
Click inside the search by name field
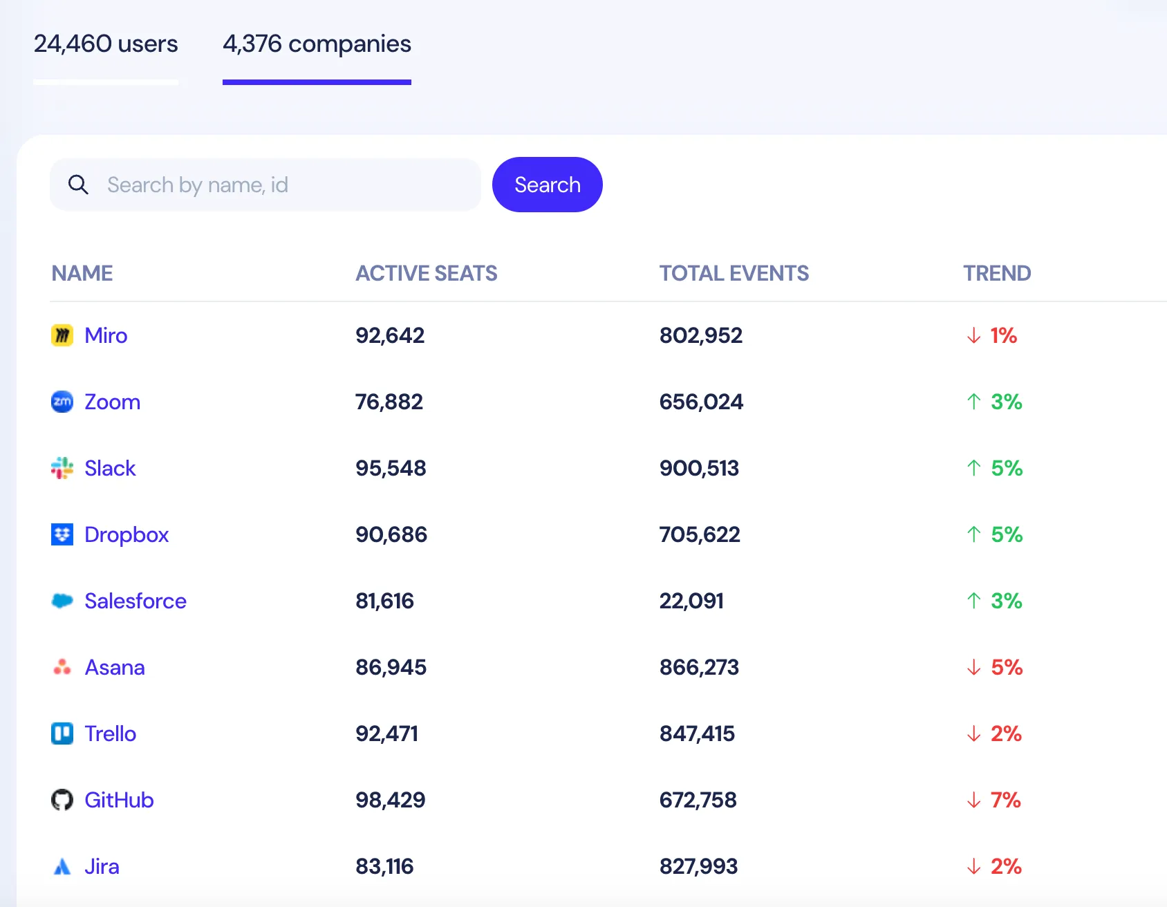tap(277, 185)
